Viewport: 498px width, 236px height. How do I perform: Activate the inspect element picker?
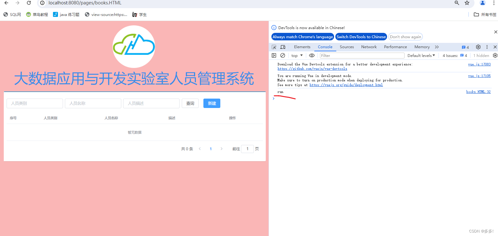[274, 47]
